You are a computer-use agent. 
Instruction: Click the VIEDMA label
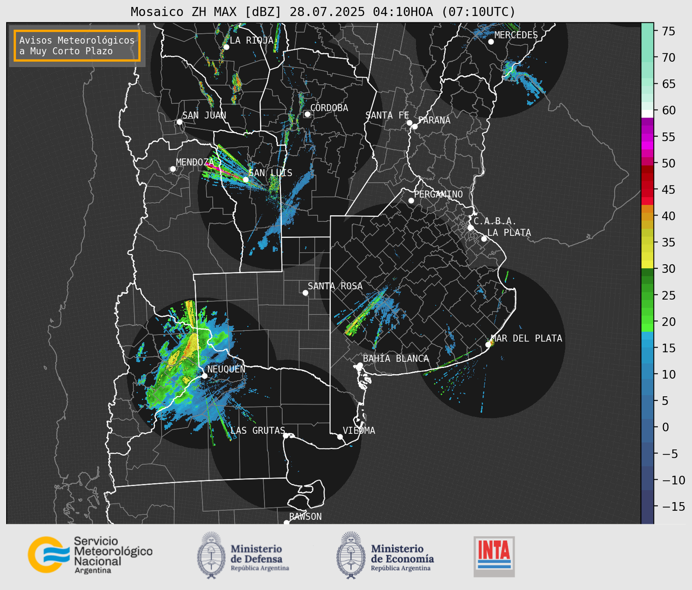click(x=359, y=430)
